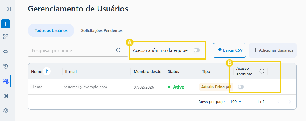
Task: Click the 1–1 of 1 pagination text
Action: 260,102
